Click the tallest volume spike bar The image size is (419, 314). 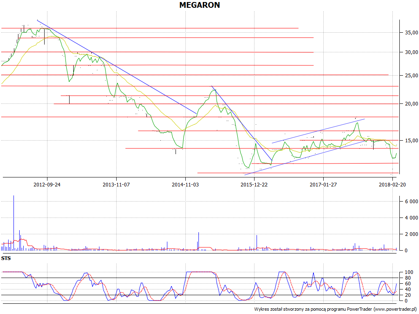14,223
